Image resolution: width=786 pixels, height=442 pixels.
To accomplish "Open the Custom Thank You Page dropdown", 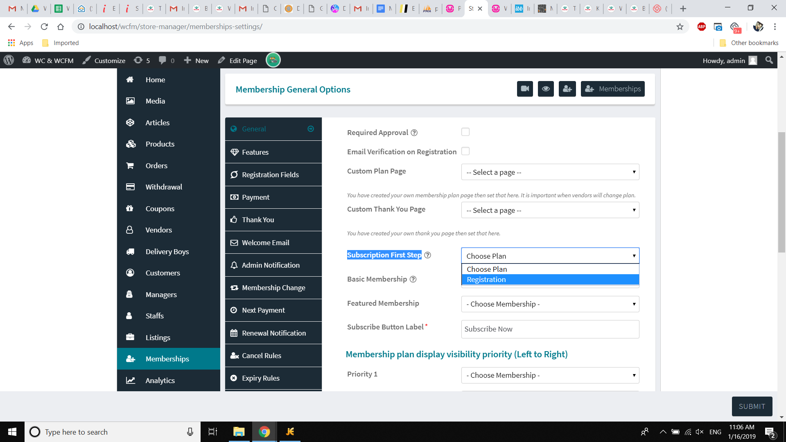I will coord(550,210).
